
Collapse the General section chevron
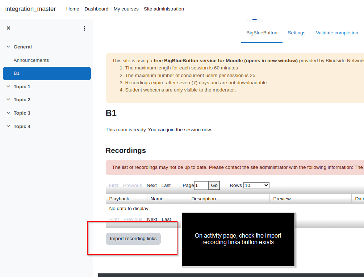coord(8,47)
